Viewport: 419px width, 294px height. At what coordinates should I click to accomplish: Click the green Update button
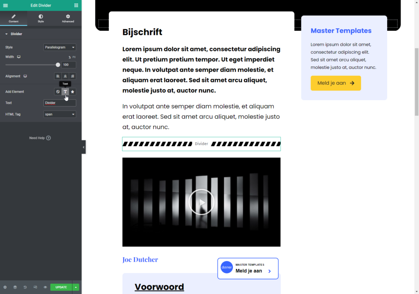pos(61,287)
